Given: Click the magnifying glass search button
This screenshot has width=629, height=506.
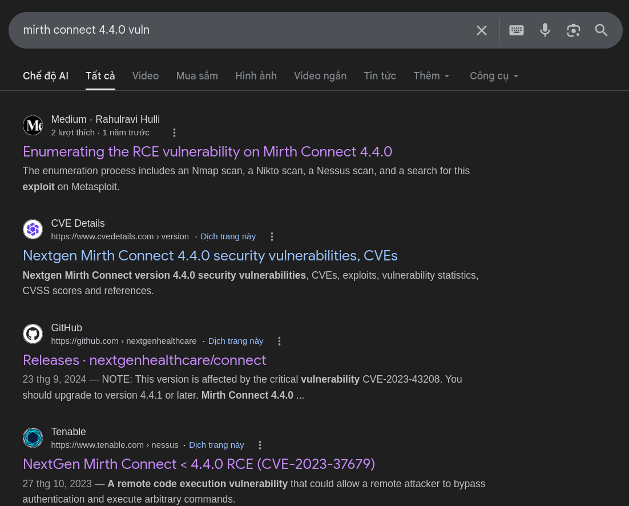Looking at the screenshot, I should [601, 30].
